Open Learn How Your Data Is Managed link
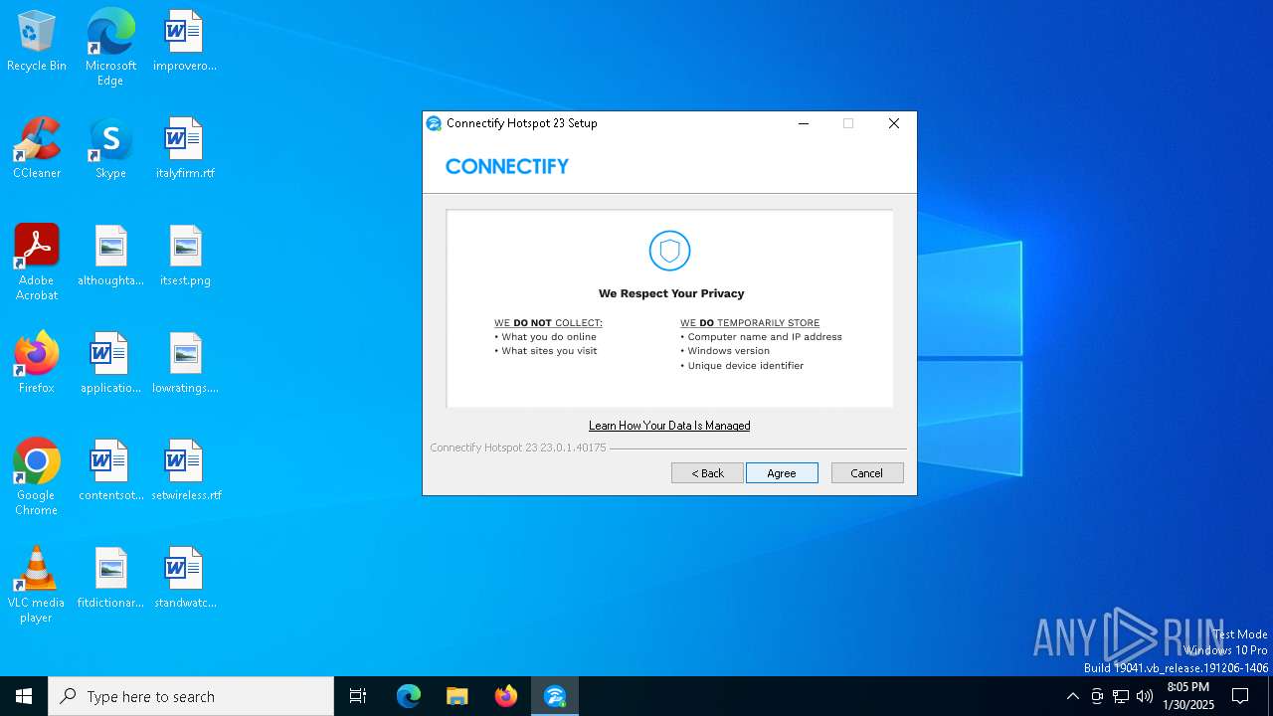This screenshot has height=716, width=1273. pos(669,426)
